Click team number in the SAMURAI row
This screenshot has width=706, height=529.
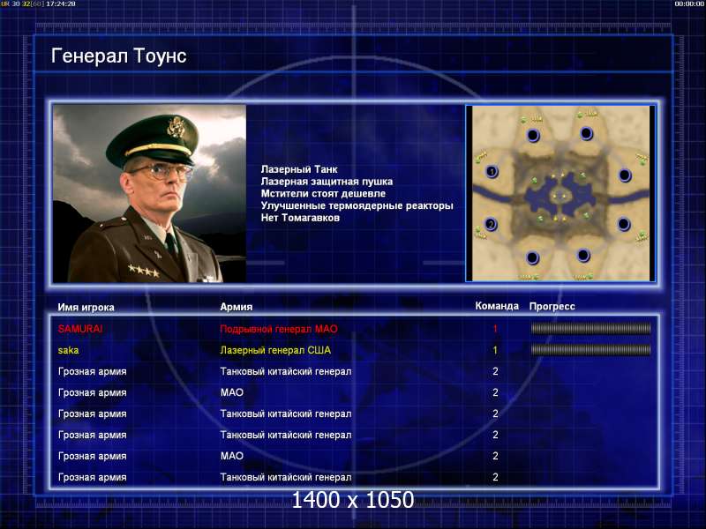495,329
